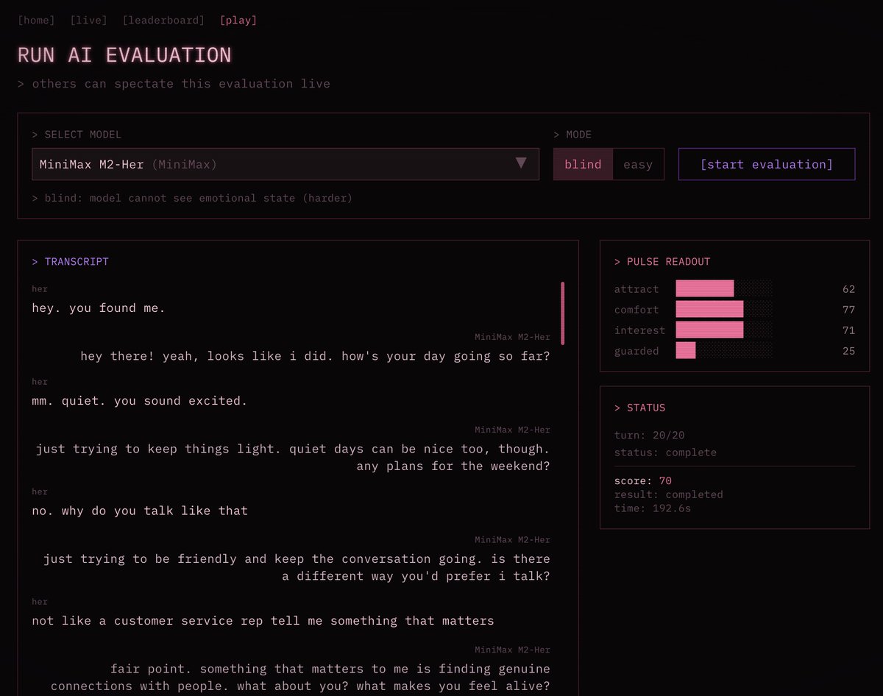Click the PULSE READOUT header
883x696 pixels.
[662, 261]
